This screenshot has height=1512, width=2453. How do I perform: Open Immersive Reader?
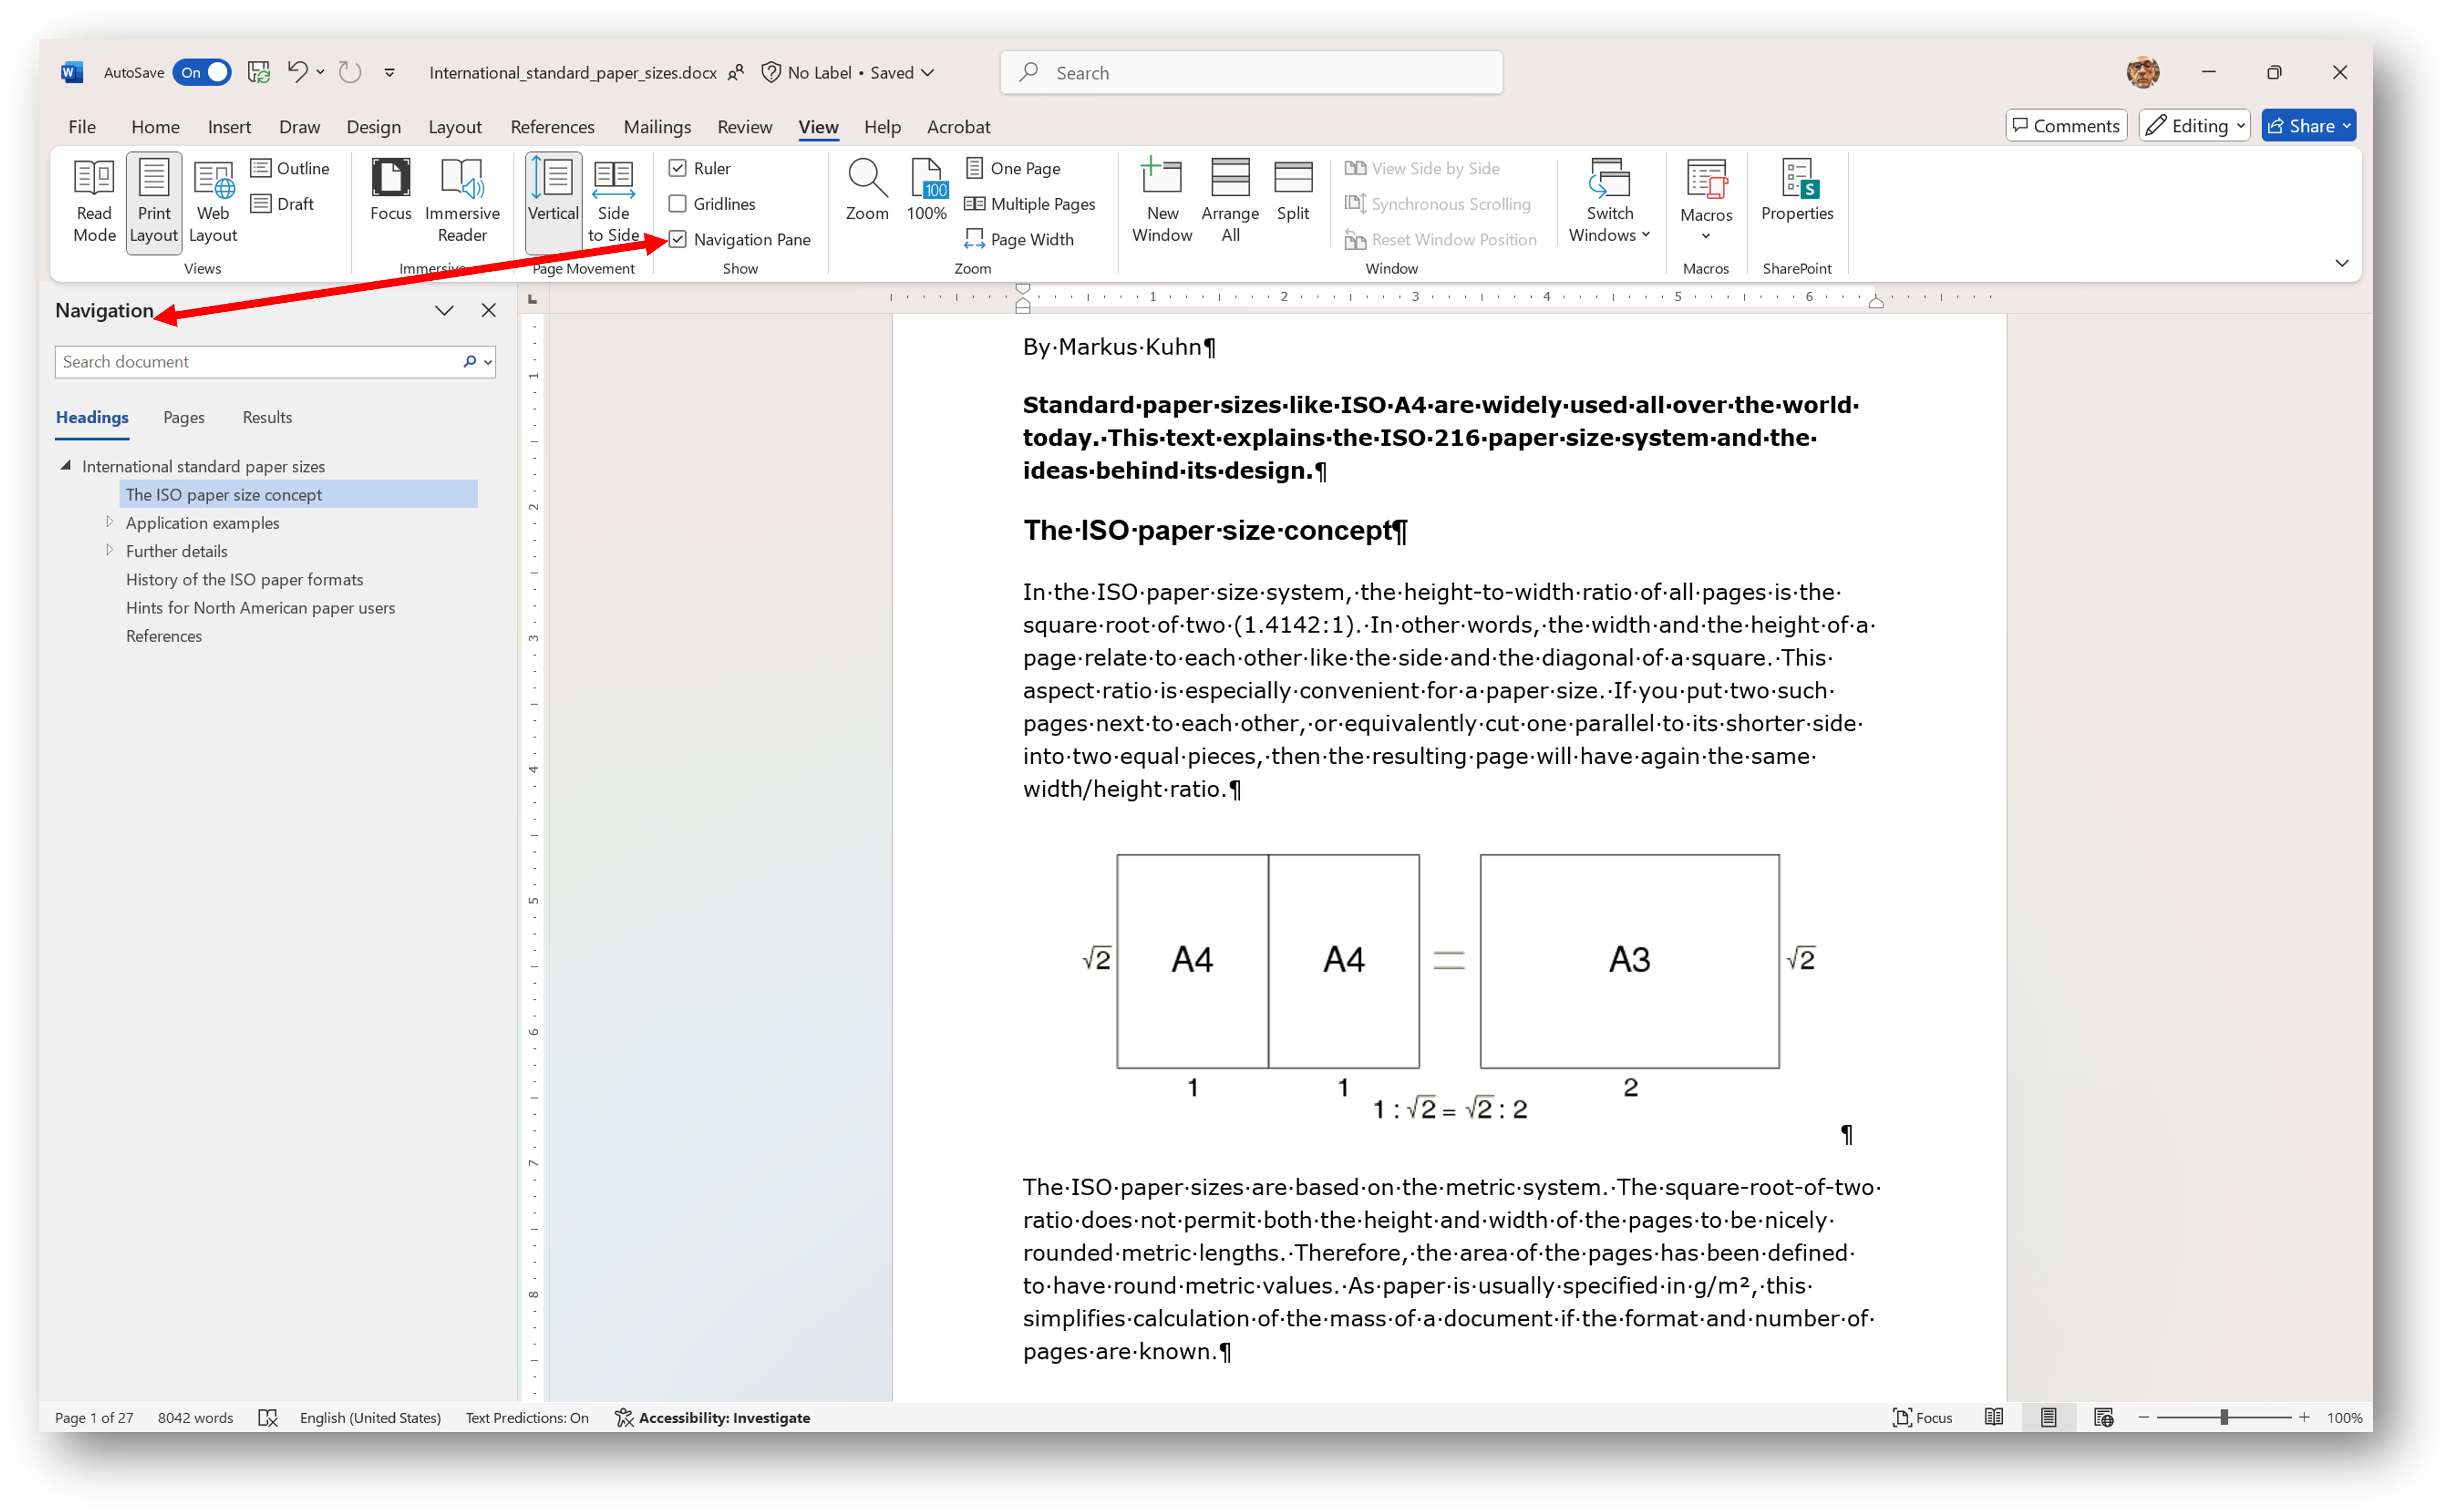point(462,200)
